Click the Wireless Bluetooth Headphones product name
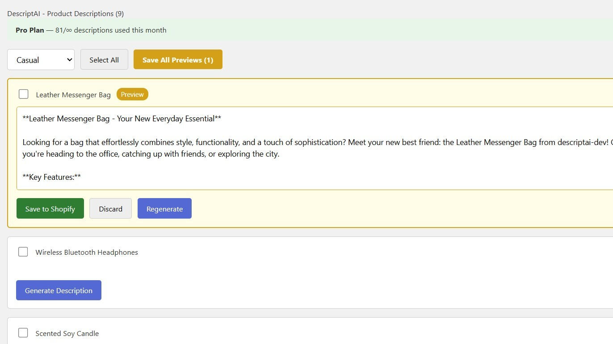The width and height of the screenshot is (613, 344). [87, 253]
